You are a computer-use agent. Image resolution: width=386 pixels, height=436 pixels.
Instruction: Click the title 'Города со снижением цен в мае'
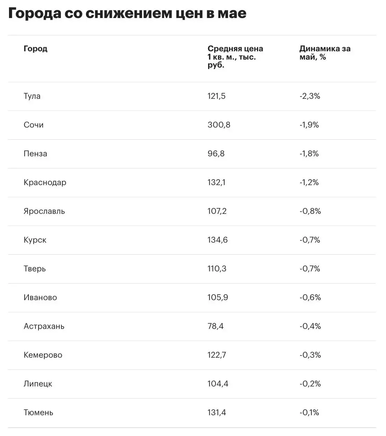[x=127, y=14]
